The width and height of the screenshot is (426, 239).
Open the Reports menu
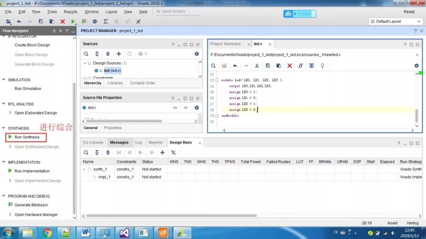pos(71,12)
